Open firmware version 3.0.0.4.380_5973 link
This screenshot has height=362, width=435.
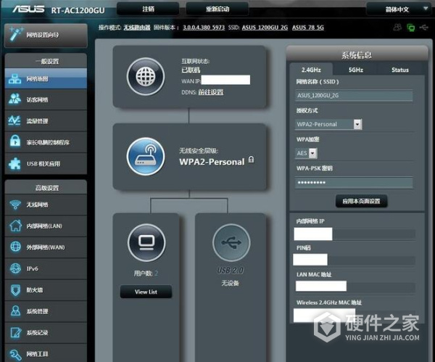coord(204,28)
